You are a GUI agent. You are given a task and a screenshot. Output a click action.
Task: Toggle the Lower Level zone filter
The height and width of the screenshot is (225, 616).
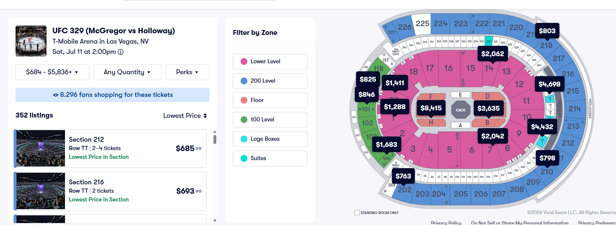point(270,62)
